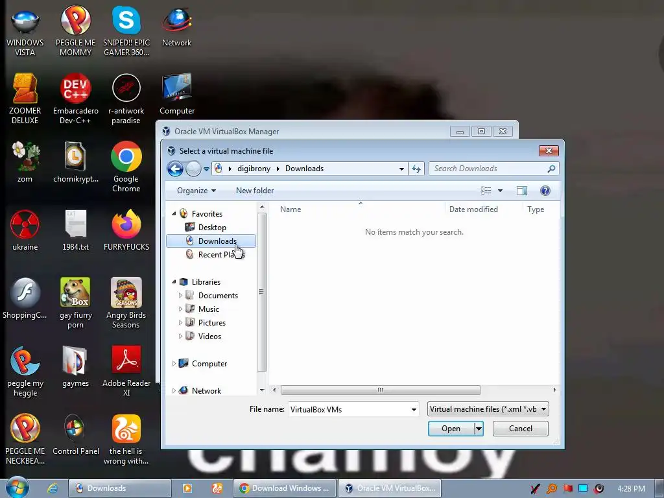Switch to the Downloads taskbar window

pos(120,488)
